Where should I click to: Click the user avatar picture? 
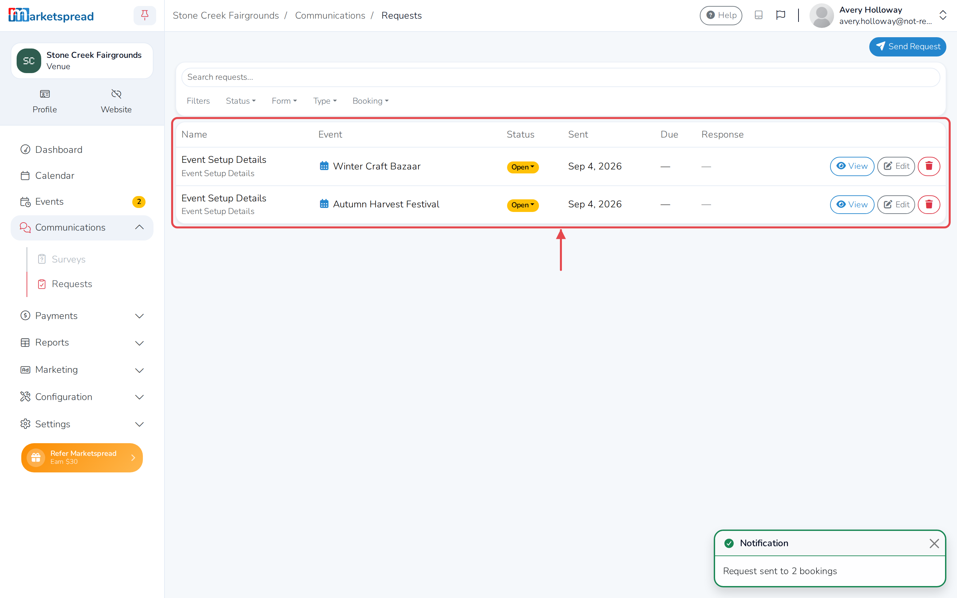point(821,15)
